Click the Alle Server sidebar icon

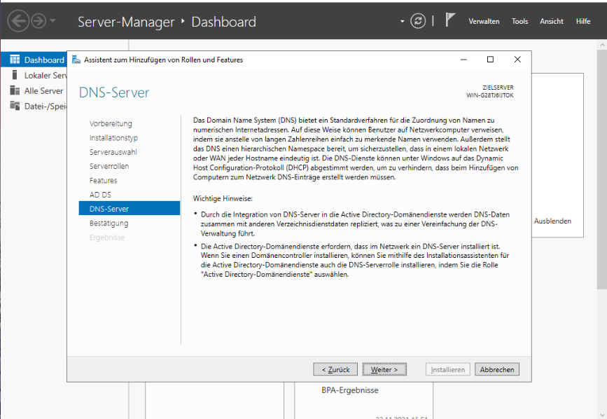pos(15,90)
